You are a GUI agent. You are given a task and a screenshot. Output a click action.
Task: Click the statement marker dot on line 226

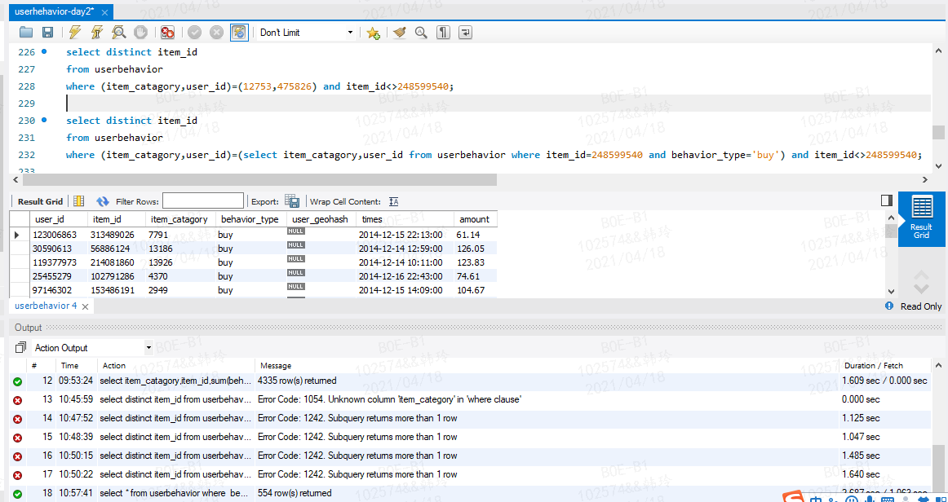pos(43,52)
